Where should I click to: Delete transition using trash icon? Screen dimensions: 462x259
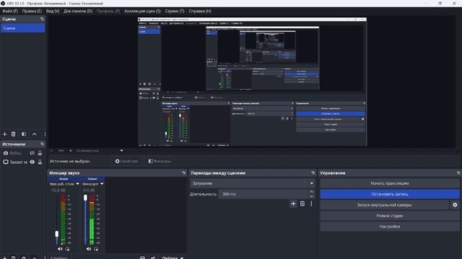(x=302, y=204)
